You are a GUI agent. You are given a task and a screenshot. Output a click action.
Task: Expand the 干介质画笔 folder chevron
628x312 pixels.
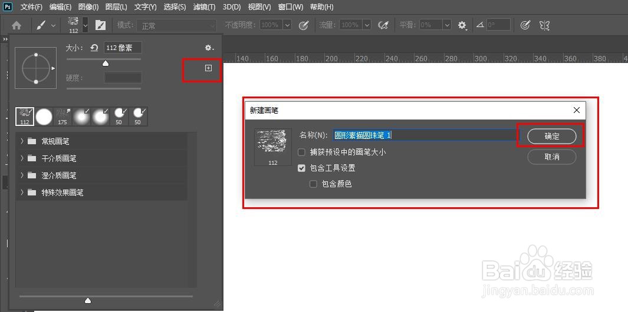pyautogui.click(x=22, y=158)
